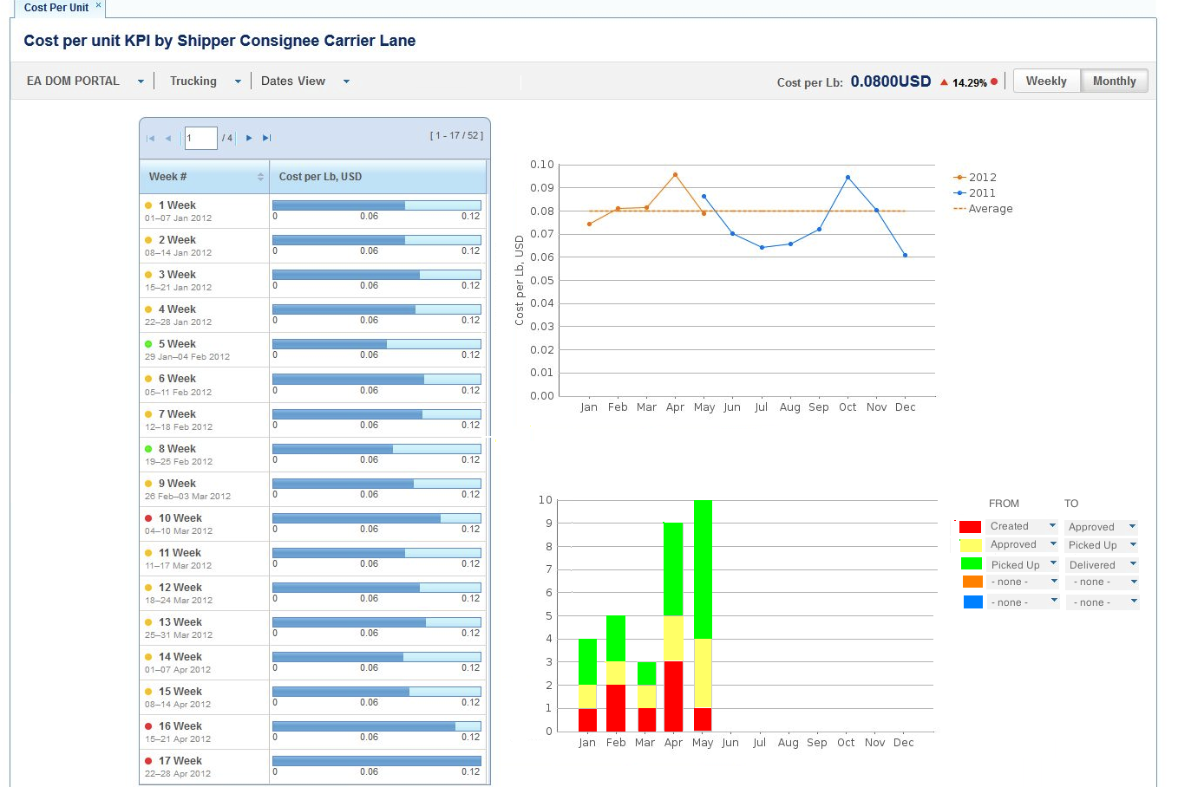Image resolution: width=1178 pixels, height=787 pixels.
Task: Go to first page of week table
Action: (150, 139)
